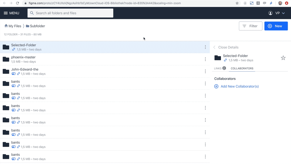The width and height of the screenshot is (291, 164).
Task: Open three-dot menu for Selected-Folder row
Action: click(205, 47)
